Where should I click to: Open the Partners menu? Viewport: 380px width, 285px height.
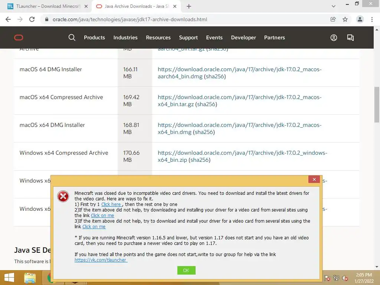point(274,37)
